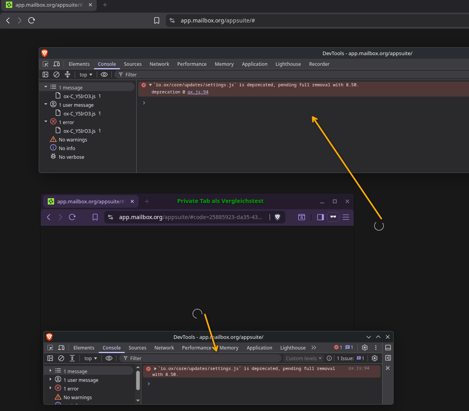The image size is (469, 411).
Task: Click the Brave Shields icon in the private address bar
Action: click(278, 217)
